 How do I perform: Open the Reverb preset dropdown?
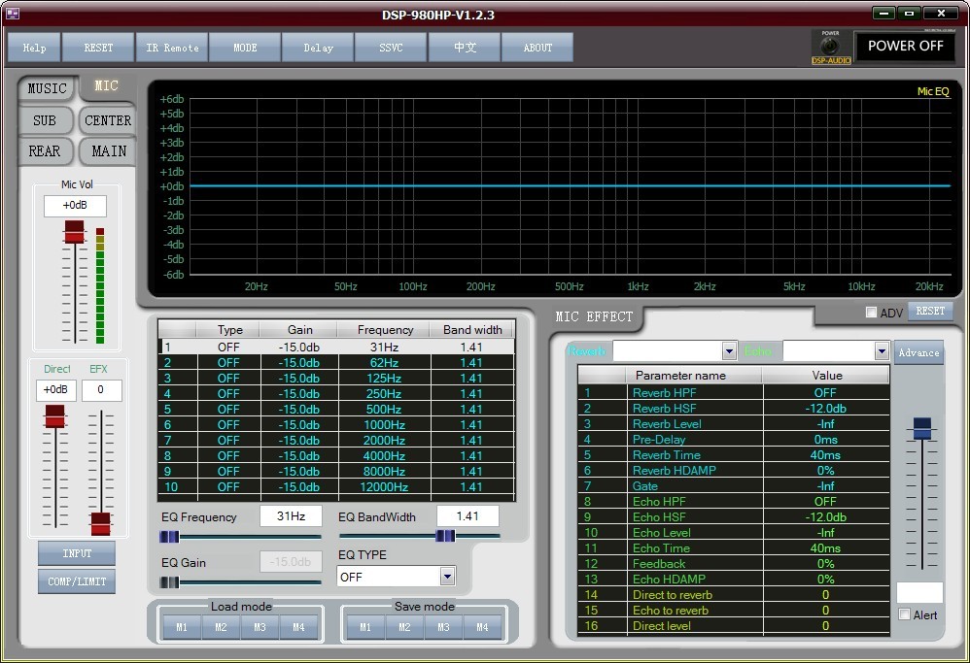click(729, 351)
